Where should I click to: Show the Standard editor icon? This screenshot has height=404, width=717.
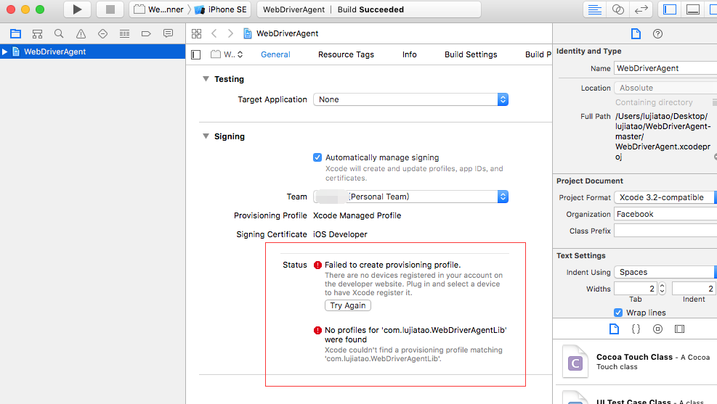pyautogui.click(x=594, y=9)
